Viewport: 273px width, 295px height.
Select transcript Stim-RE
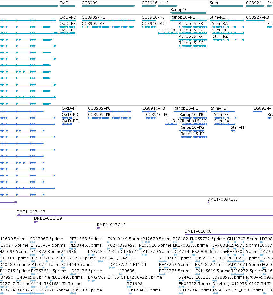(x=228, y=40)
